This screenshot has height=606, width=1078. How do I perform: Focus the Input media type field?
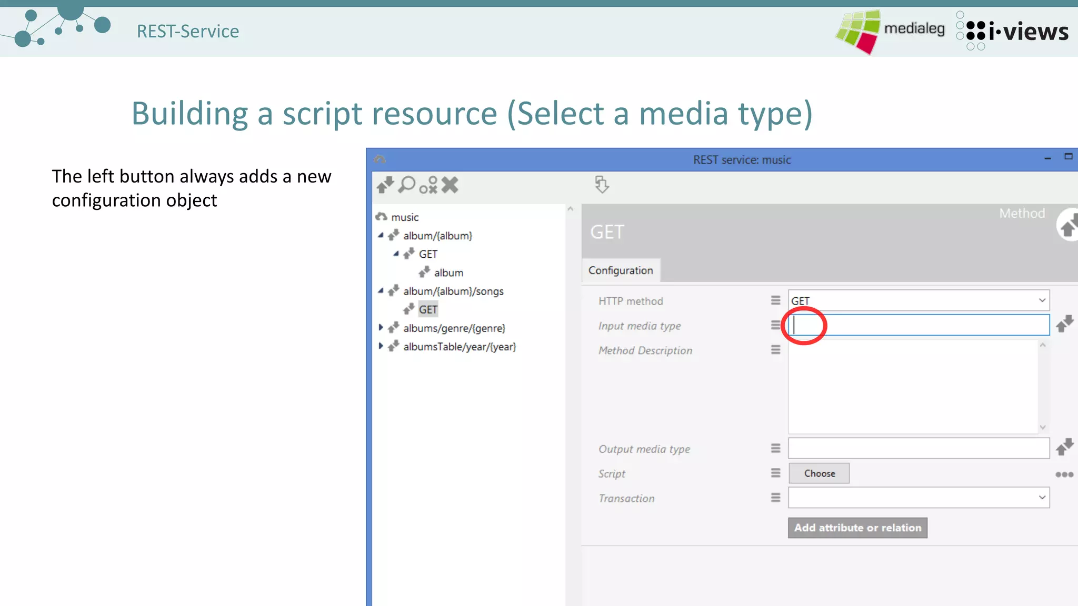click(919, 325)
